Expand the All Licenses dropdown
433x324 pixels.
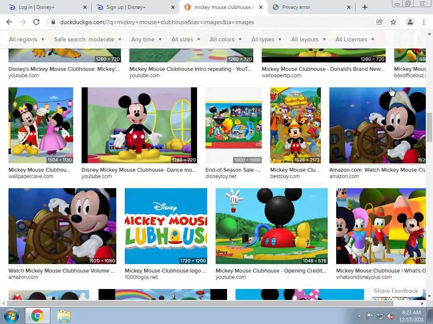click(x=355, y=39)
